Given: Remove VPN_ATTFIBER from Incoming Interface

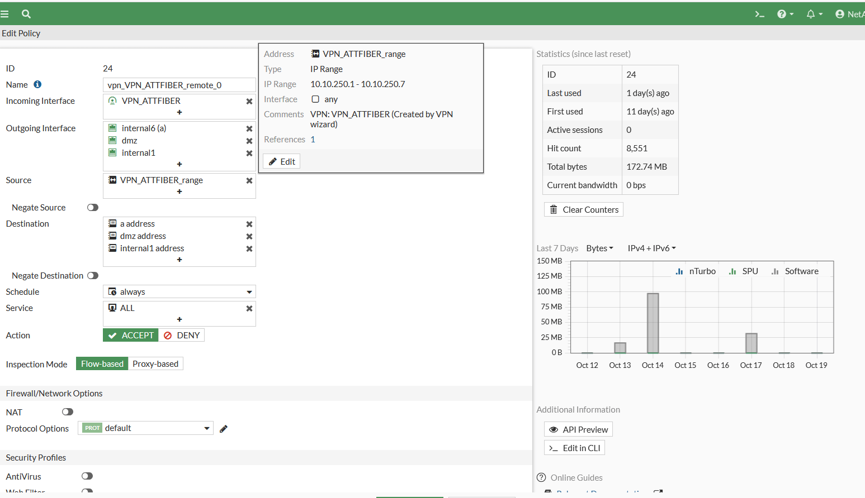Looking at the screenshot, I should tap(249, 101).
